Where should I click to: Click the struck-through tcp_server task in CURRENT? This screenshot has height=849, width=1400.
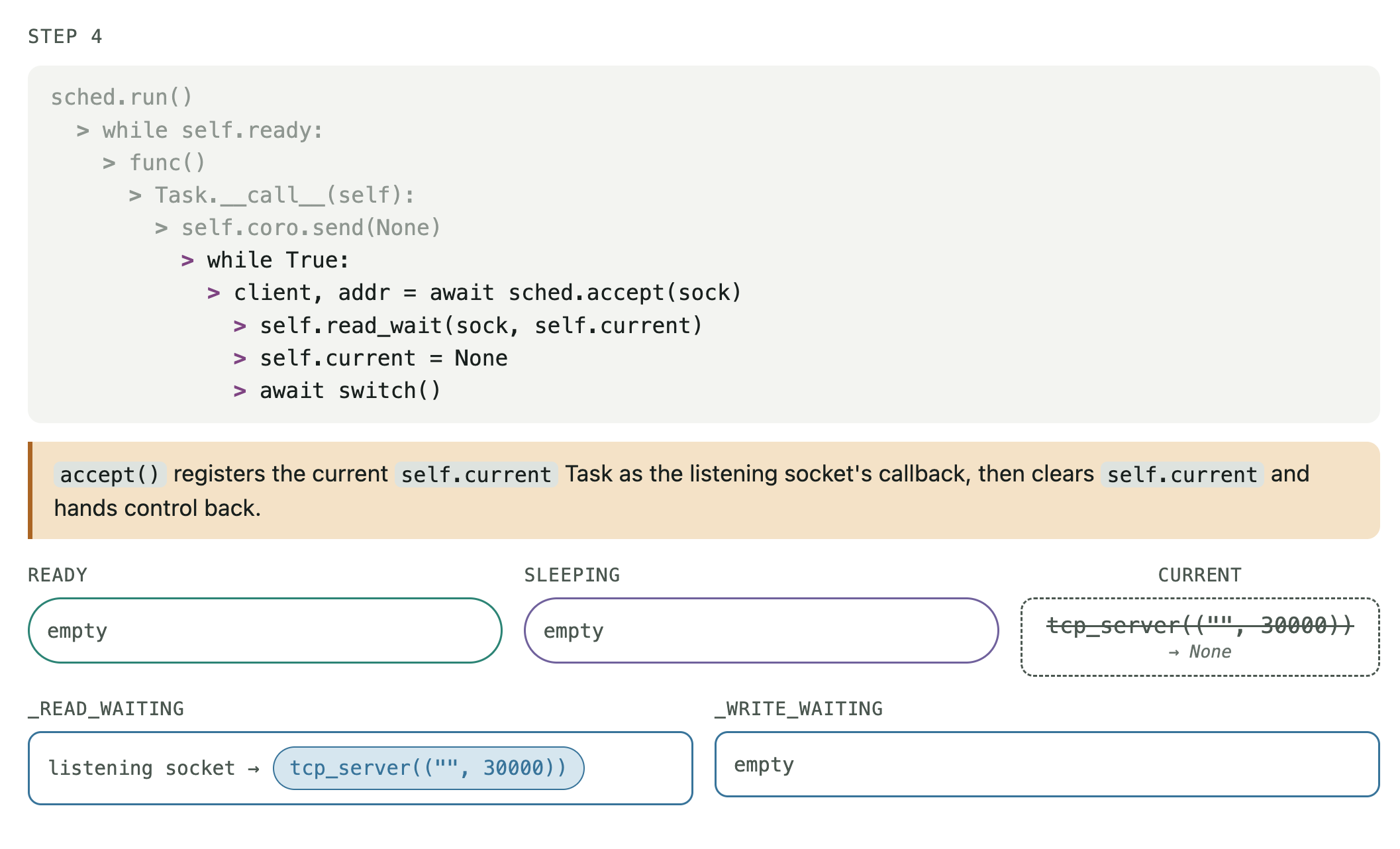[1199, 625]
